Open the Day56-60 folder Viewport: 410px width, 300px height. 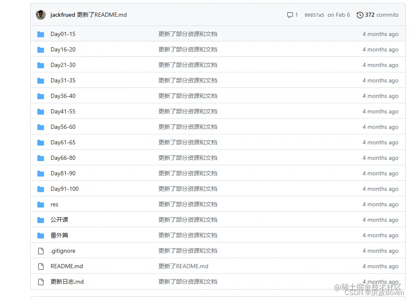pyautogui.click(x=63, y=127)
